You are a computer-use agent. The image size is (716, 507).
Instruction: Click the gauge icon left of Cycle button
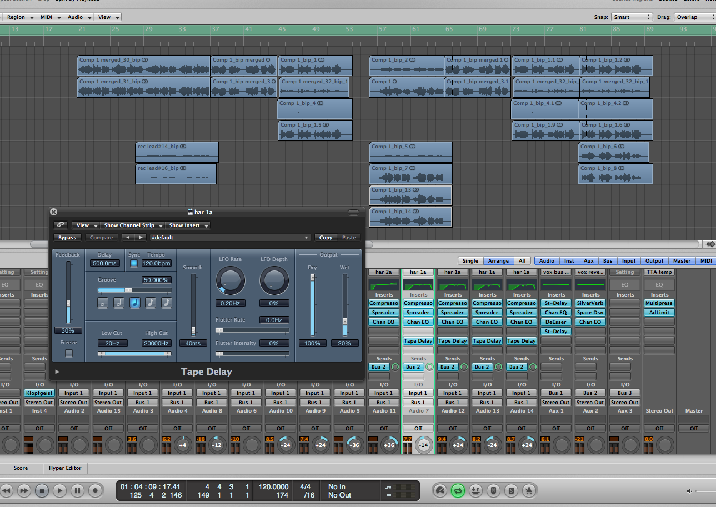[x=440, y=490]
